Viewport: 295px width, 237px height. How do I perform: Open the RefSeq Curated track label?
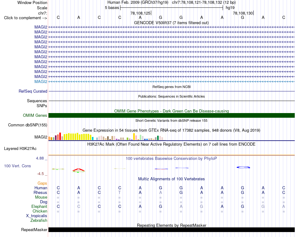[33, 91]
